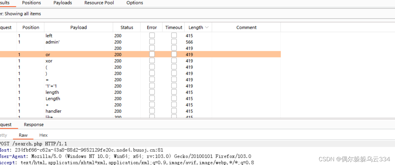Tick the Error checkbox in the highlighted 'or' row
395x165 pixels.
point(152,54)
